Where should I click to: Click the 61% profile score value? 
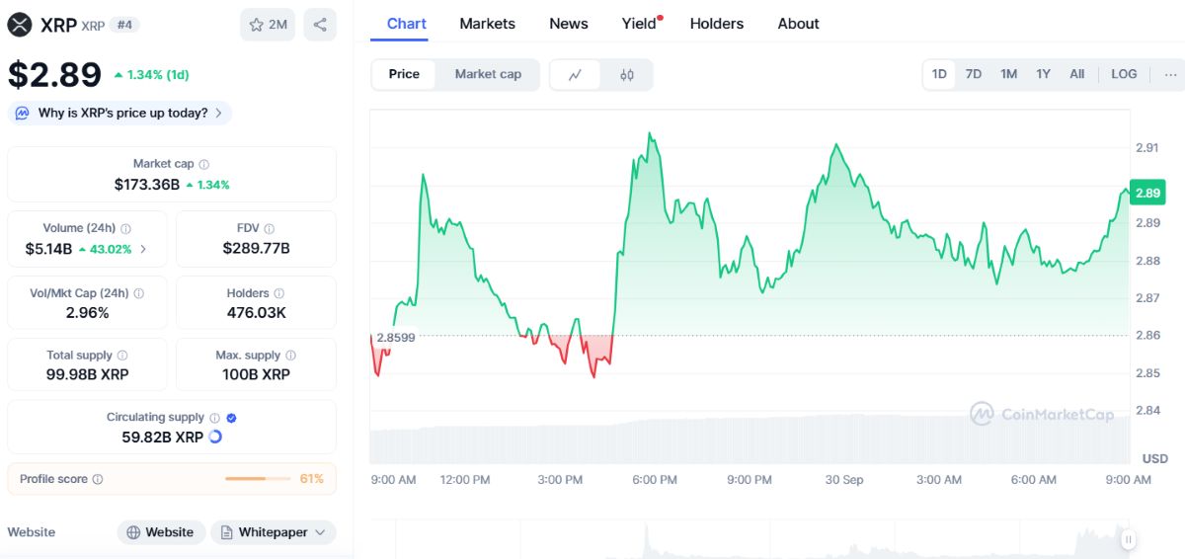(x=312, y=479)
